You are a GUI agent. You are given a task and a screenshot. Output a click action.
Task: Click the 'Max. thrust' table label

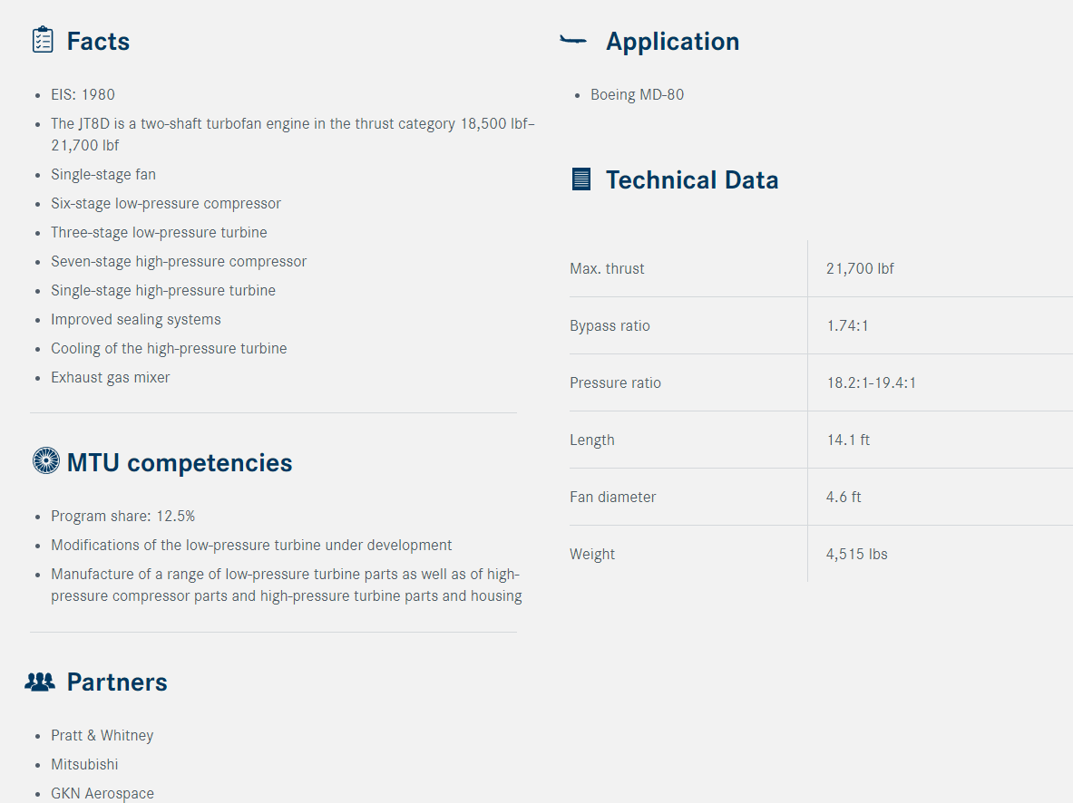pos(607,269)
